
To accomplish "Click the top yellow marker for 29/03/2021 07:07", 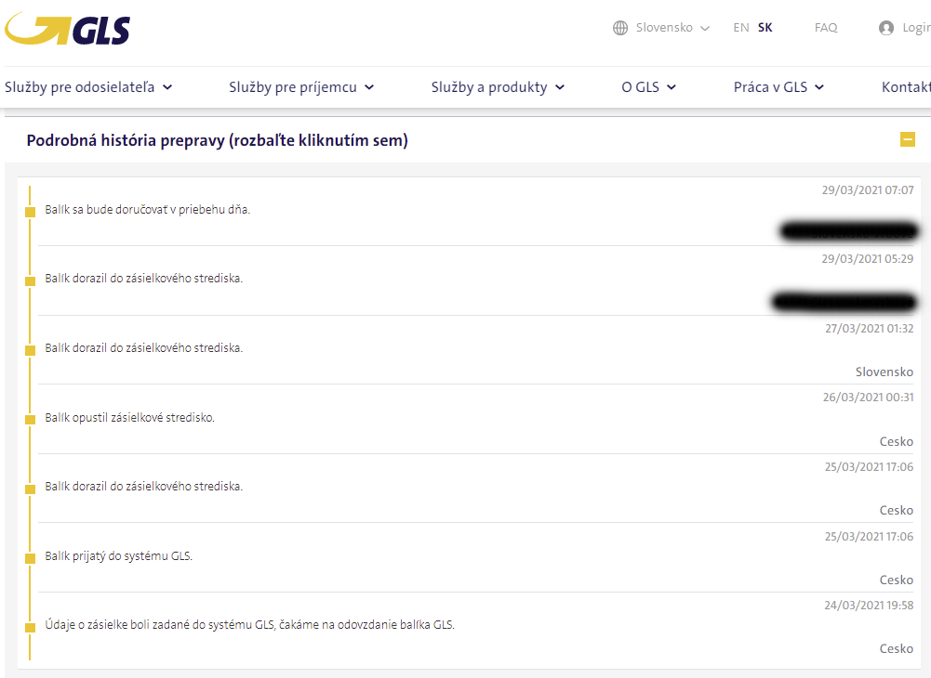I will (x=30, y=212).
